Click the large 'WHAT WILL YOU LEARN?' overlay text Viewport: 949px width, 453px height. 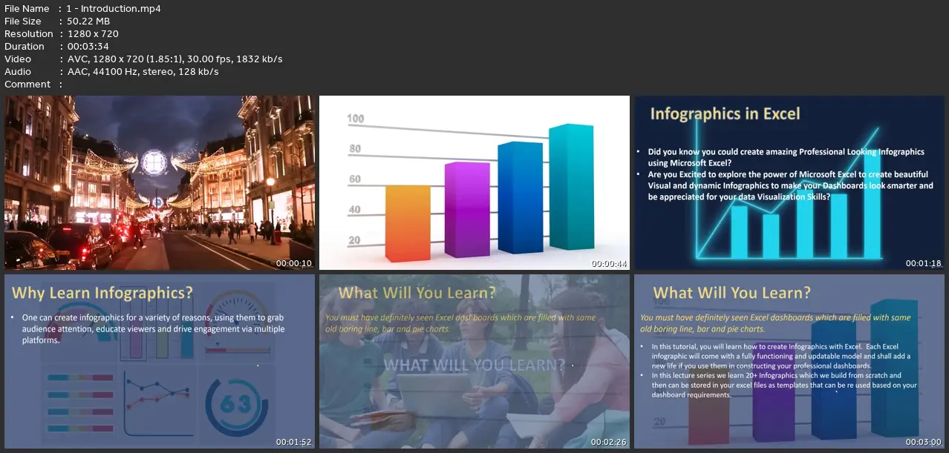474,365
